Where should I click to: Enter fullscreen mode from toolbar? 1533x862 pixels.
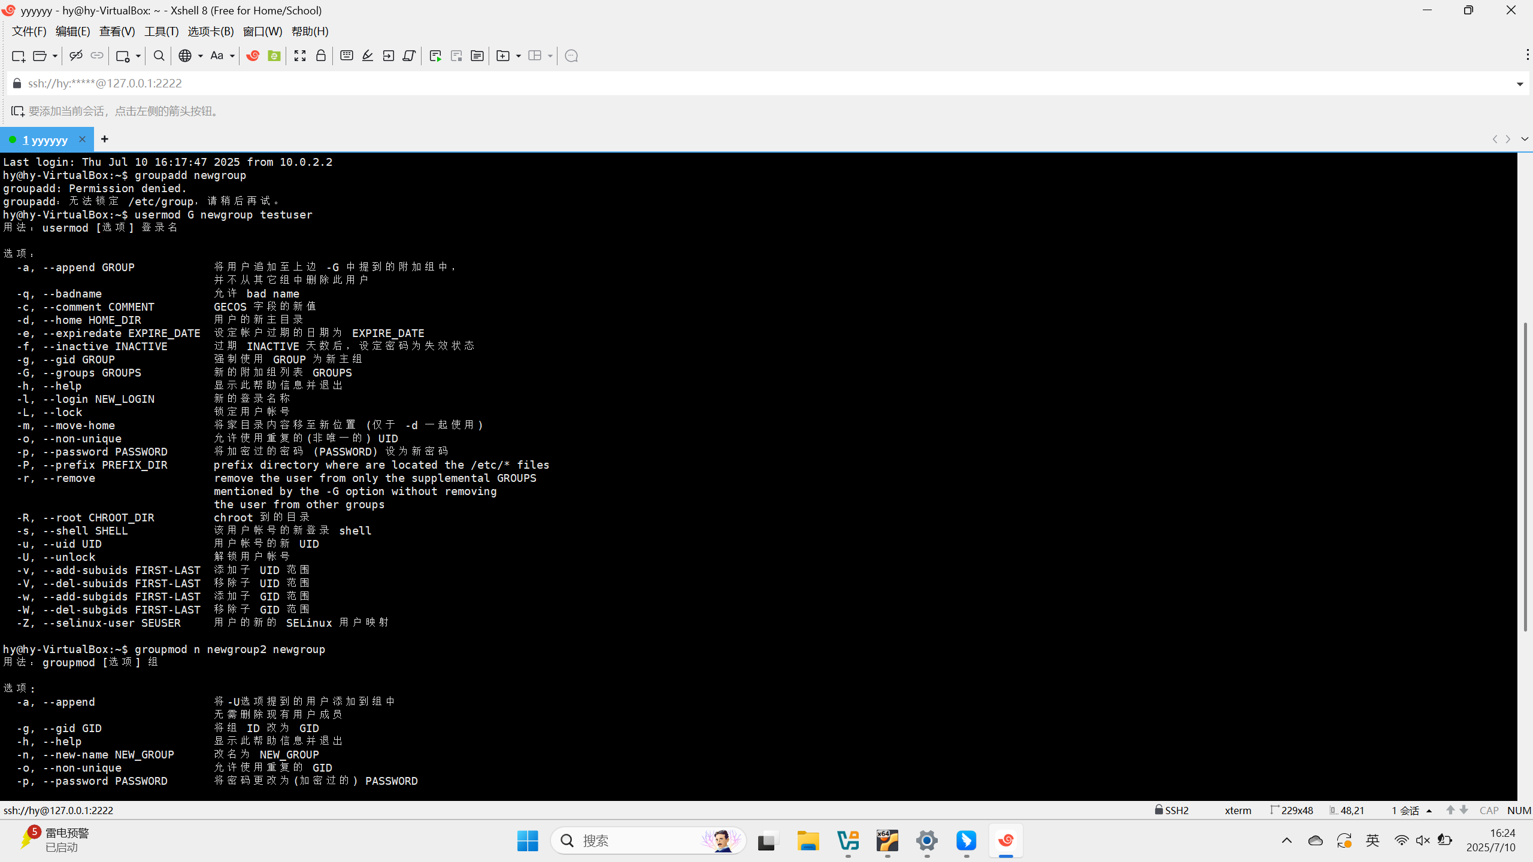[300, 56]
